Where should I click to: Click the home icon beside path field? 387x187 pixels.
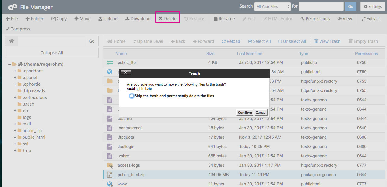[x=11, y=41]
